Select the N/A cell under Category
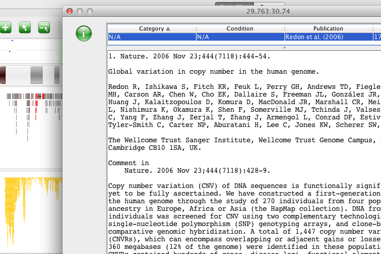381x254 pixels. click(x=151, y=37)
